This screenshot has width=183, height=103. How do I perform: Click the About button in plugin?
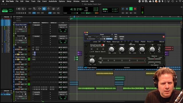point(162,42)
